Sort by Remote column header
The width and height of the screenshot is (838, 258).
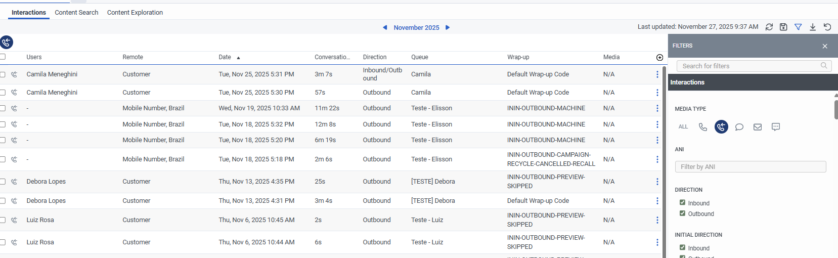pos(133,57)
